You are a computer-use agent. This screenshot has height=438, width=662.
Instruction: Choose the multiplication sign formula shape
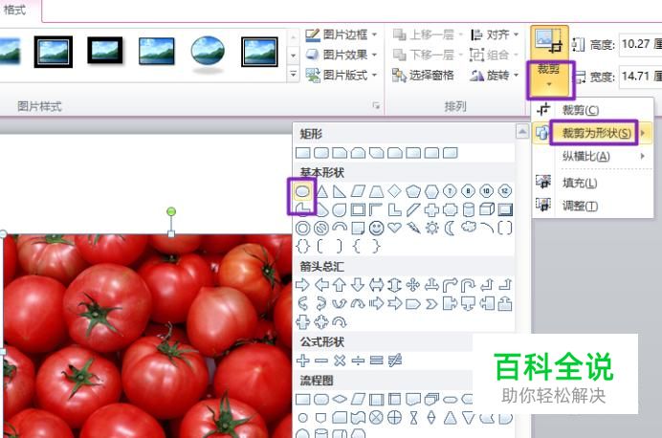point(340,361)
